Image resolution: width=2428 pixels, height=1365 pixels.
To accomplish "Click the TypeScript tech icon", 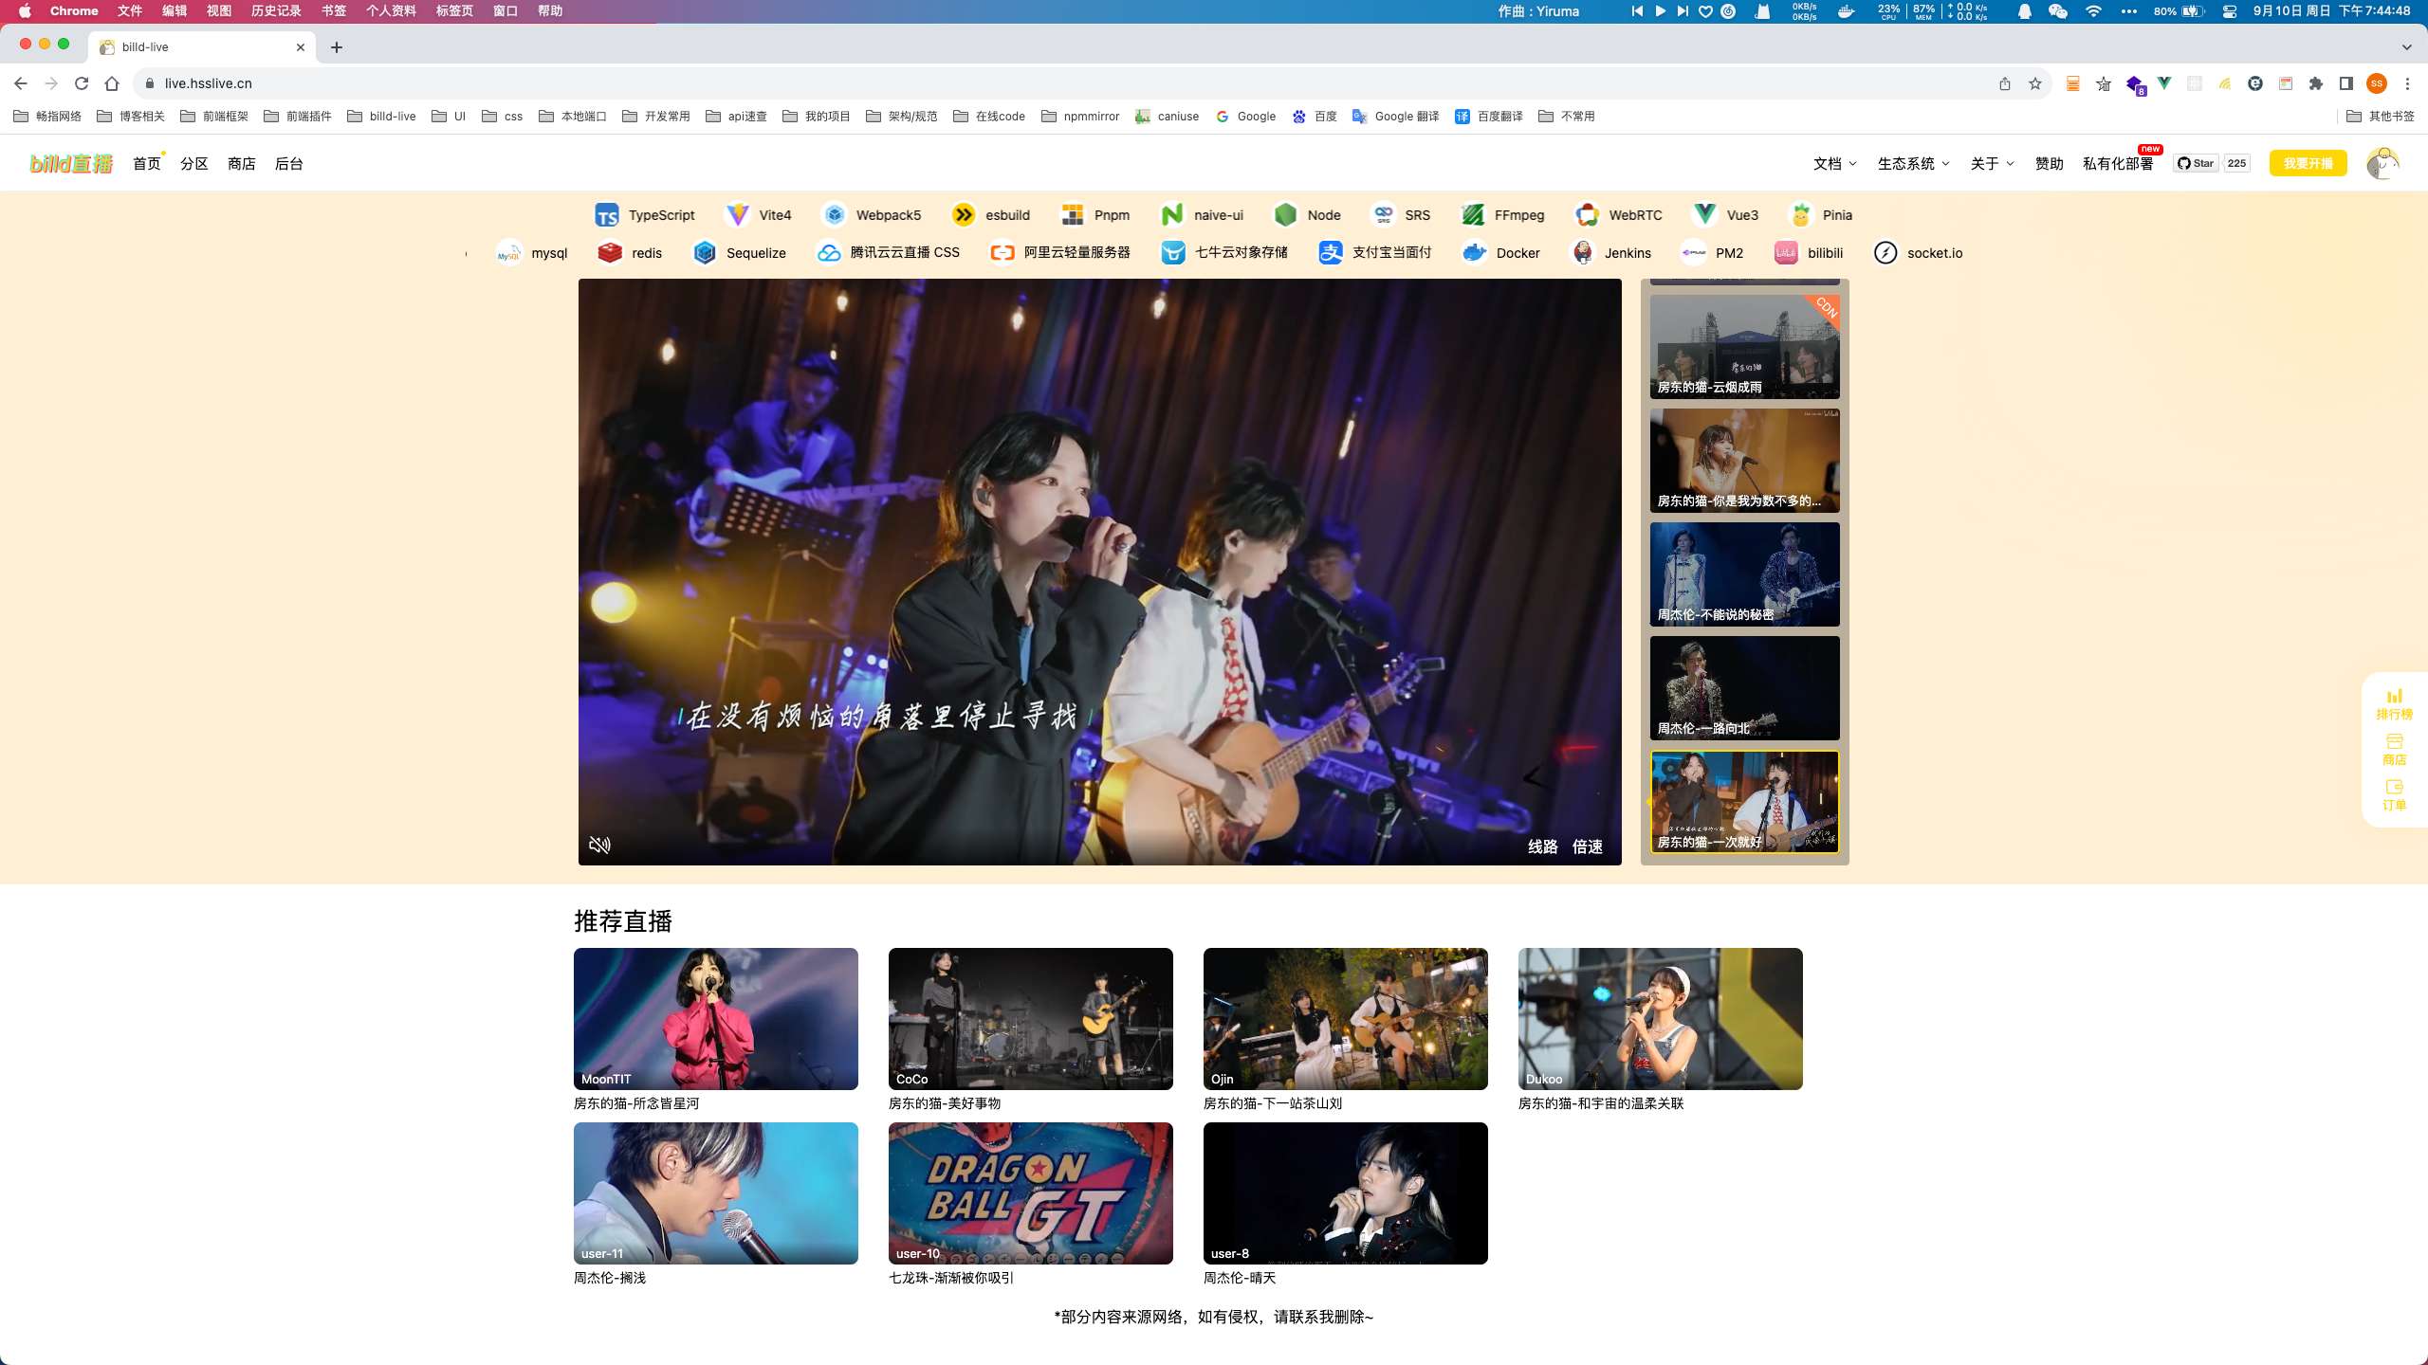I will tap(607, 215).
